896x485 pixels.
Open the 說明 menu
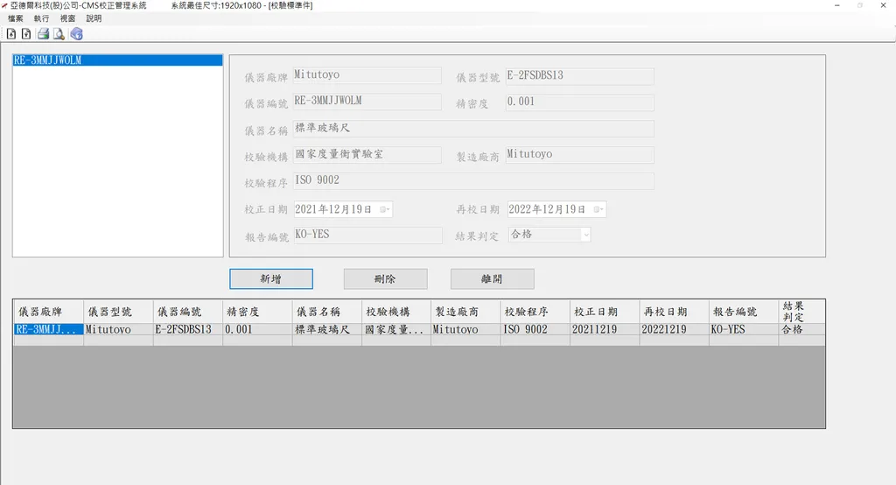[x=94, y=18]
